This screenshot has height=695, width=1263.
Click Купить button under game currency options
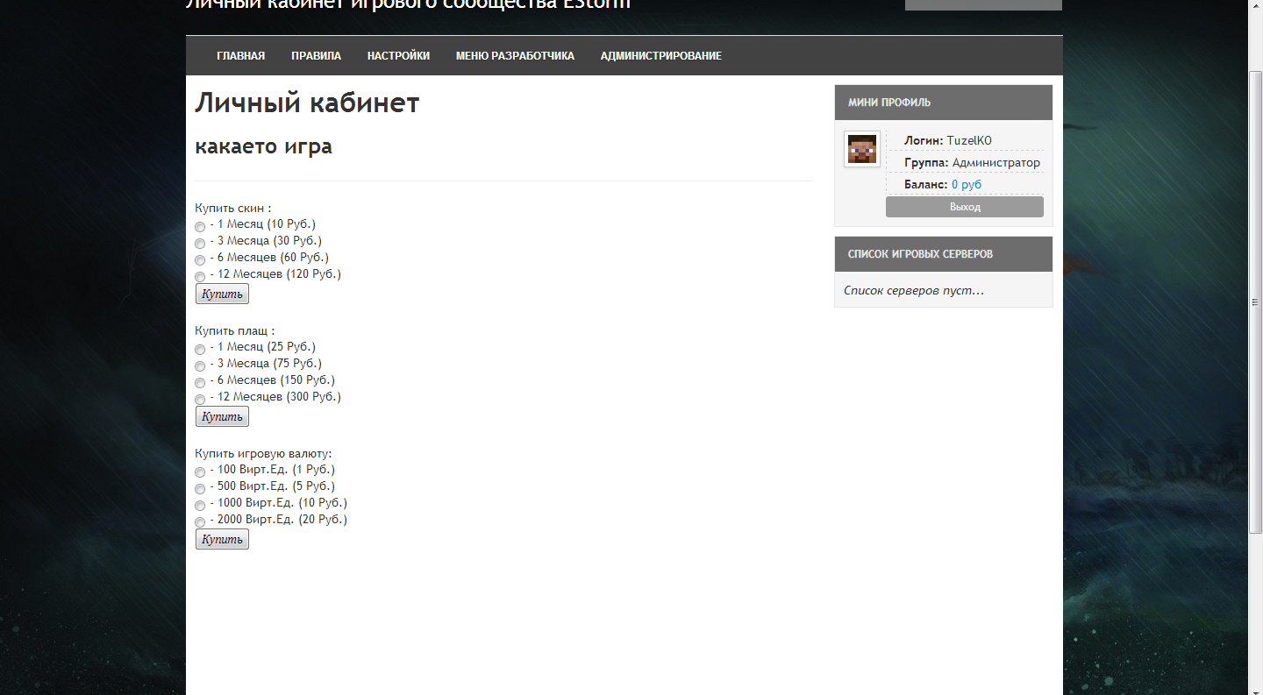pyautogui.click(x=222, y=539)
